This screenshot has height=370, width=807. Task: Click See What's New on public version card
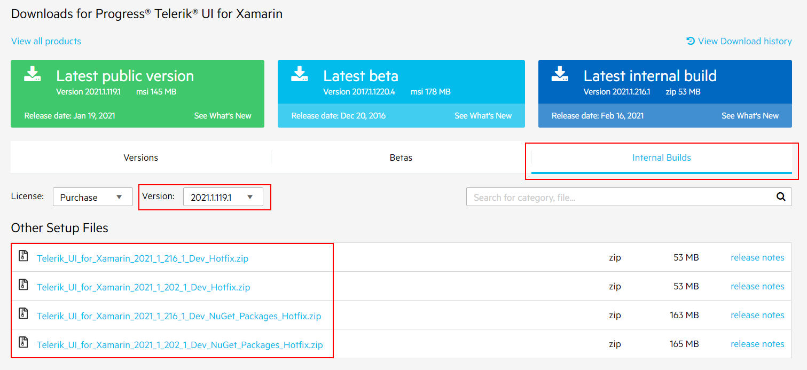click(x=223, y=115)
